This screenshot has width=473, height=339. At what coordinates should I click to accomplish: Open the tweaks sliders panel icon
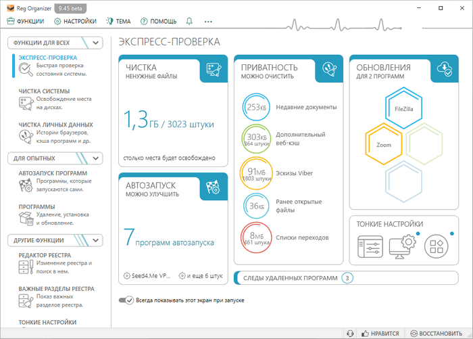(x=370, y=247)
